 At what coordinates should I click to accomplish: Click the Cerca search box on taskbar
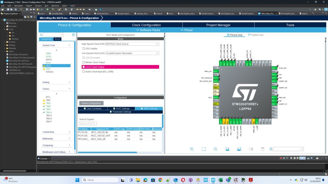tap(100, 180)
